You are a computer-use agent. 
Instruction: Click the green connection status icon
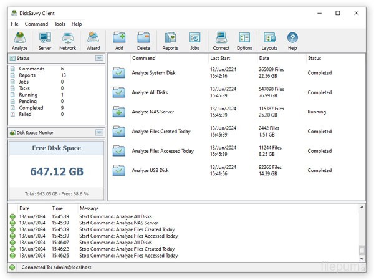[x=12, y=268]
